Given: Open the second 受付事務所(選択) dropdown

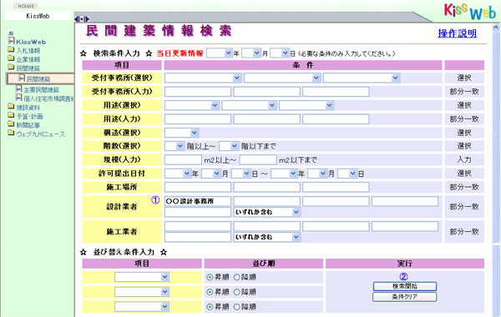Looking at the screenshot, I should click(x=282, y=78).
